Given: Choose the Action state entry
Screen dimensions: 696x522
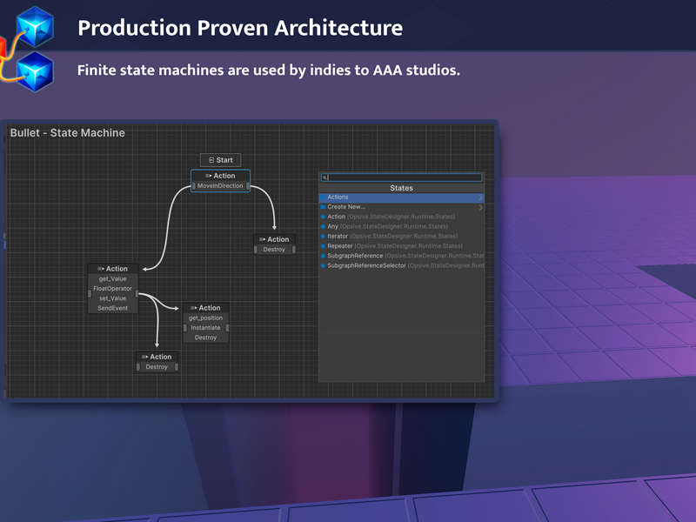Looking at the screenshot, I should (x=401, y=217).
